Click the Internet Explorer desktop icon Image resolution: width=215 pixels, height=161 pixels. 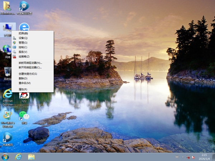pos(8,95)
